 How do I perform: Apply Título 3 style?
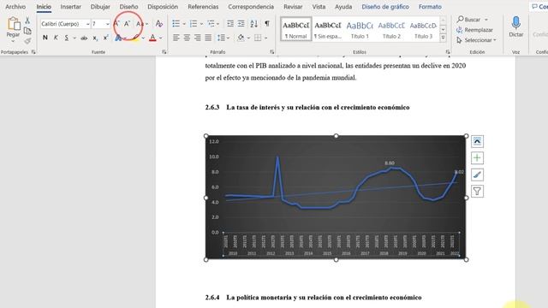click(423, 29)
